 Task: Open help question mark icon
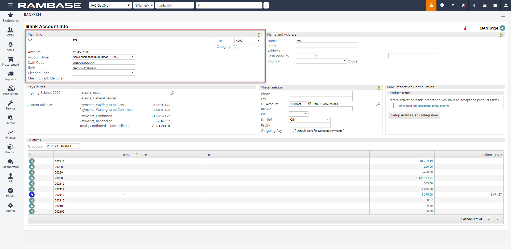click(453, 5)
